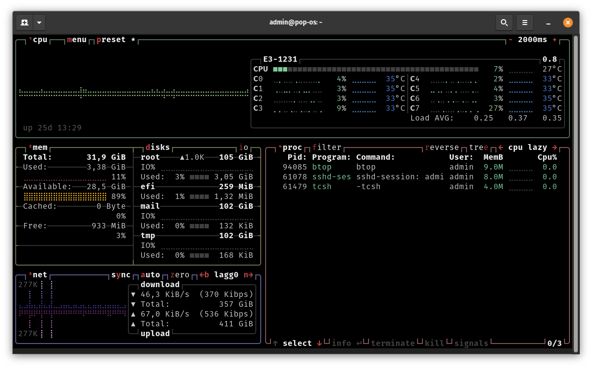
Task: Toggle zero in the net box
Action: tap(180, 275)
